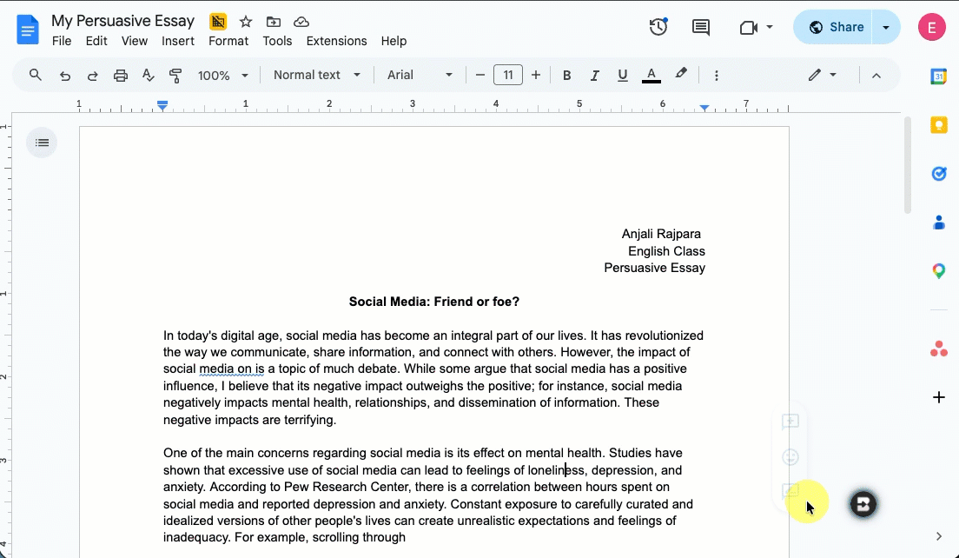Select the paint format tool
959x558 pixels.
pos(175,76)
